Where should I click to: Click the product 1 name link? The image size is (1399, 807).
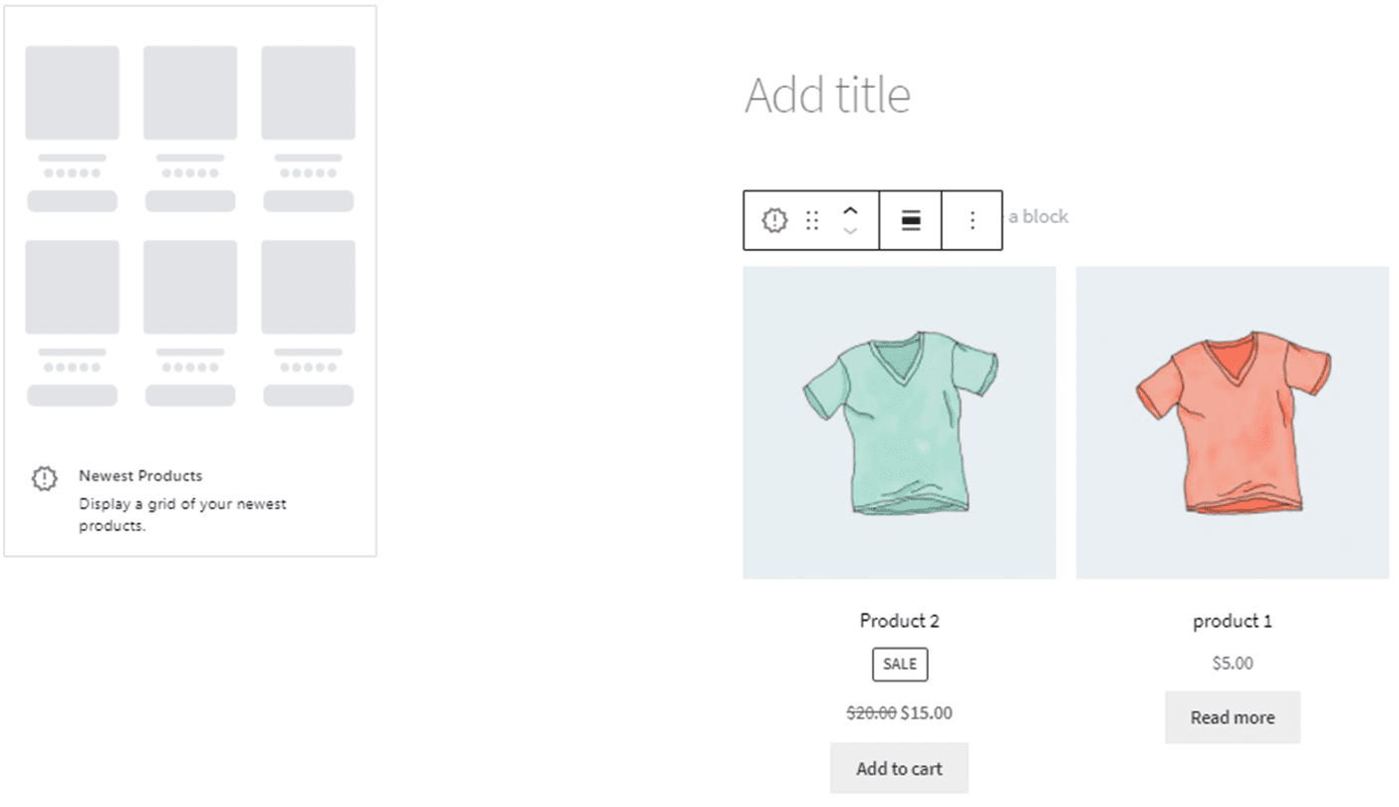pos(1232,621)
